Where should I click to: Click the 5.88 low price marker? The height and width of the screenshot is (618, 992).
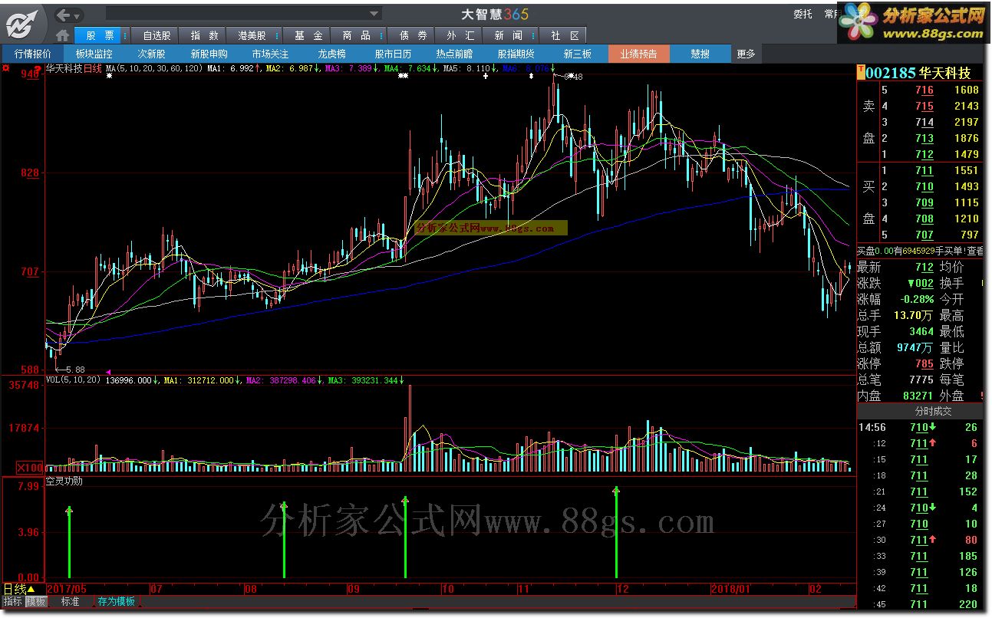click(75, 370)
